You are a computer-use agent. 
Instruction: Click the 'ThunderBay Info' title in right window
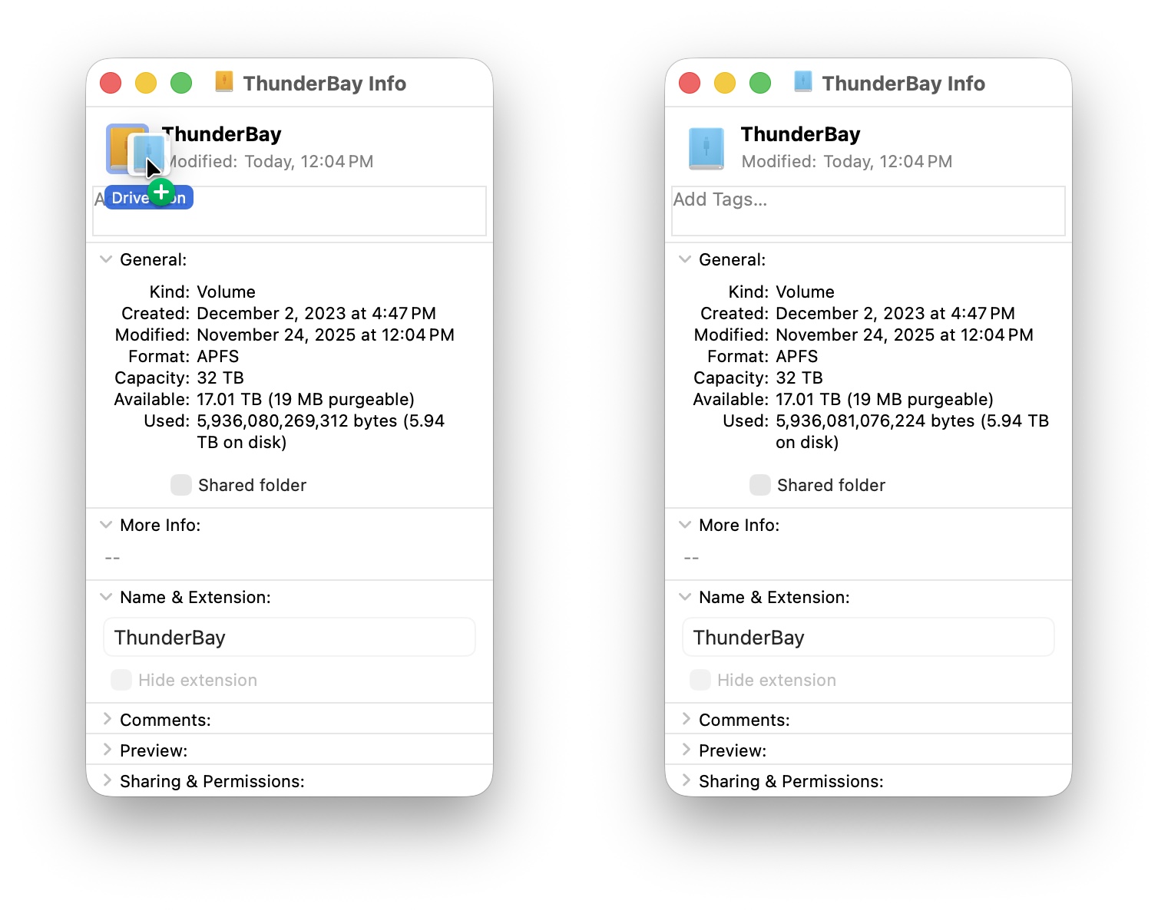[x=904, y=84]
